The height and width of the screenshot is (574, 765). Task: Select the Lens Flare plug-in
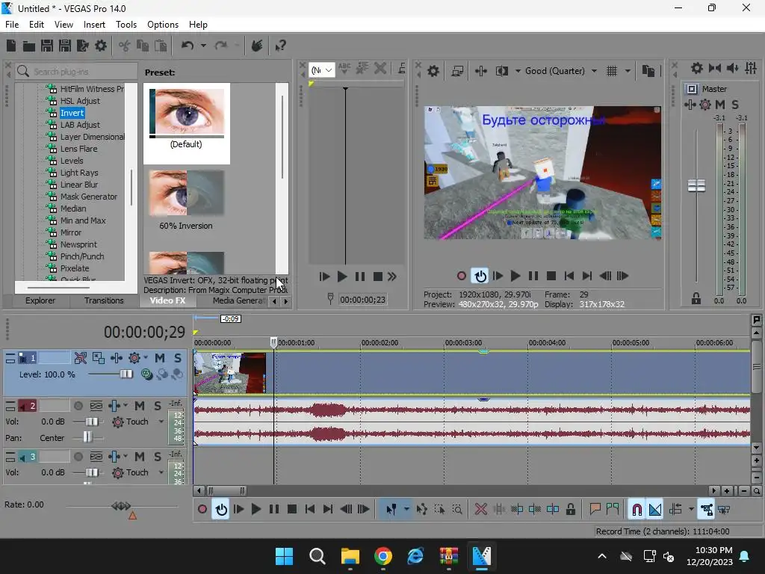point(78,149)
